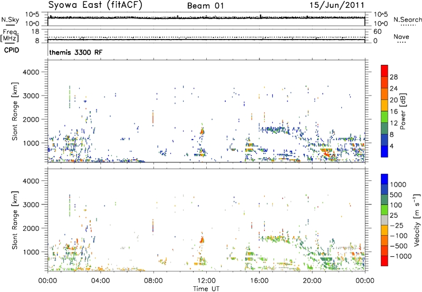422x292 pixels.
Task: Click the "Freq. [MHz]" axis label
Action: coord(10,36)
